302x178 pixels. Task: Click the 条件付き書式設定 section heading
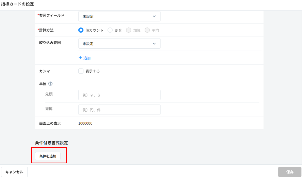[51, 143]
